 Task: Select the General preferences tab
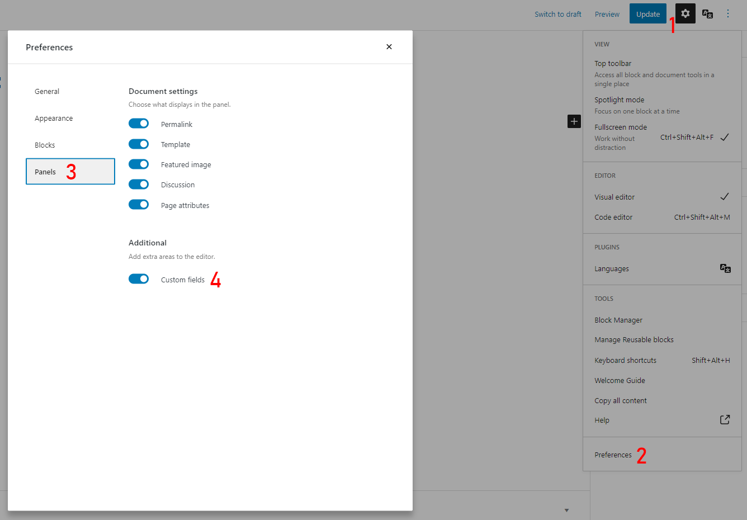(46, 91)
